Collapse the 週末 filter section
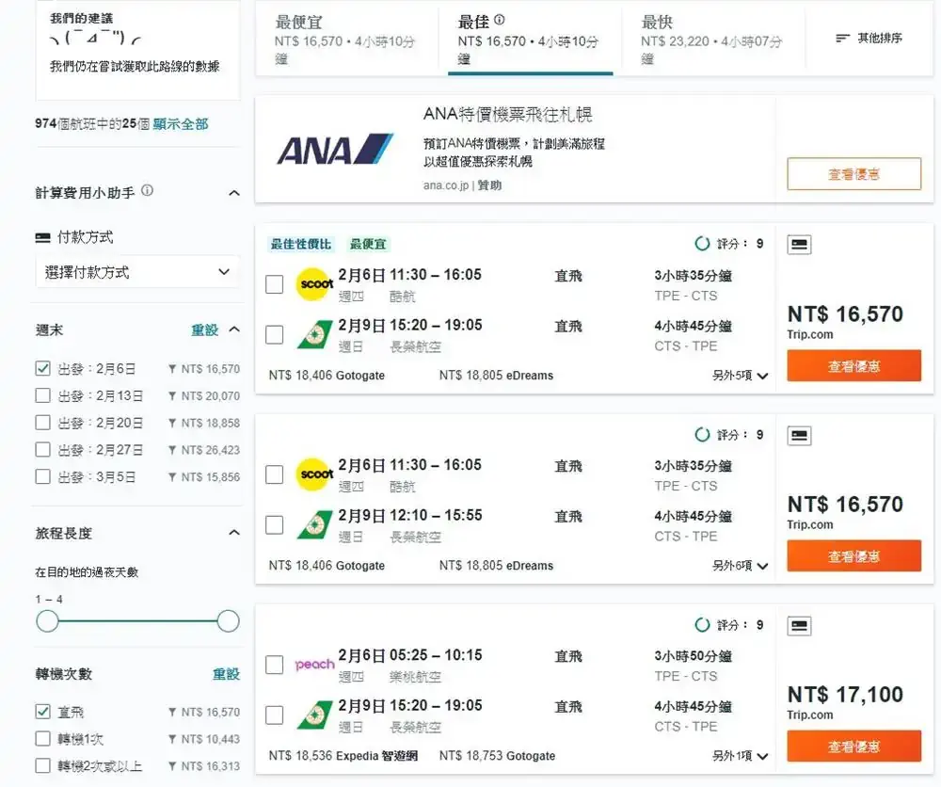 pyautogui.click(x=234, y=329)
